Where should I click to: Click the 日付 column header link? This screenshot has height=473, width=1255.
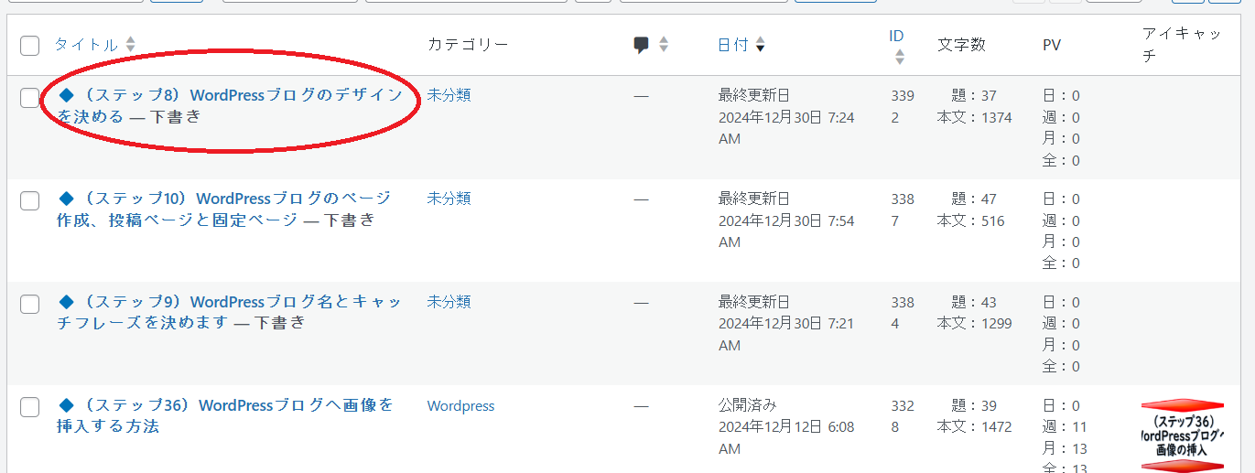733,45
